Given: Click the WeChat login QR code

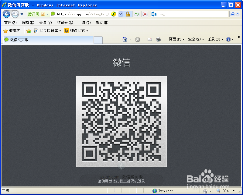Looking at the screenshot, I should pos(121,122).
